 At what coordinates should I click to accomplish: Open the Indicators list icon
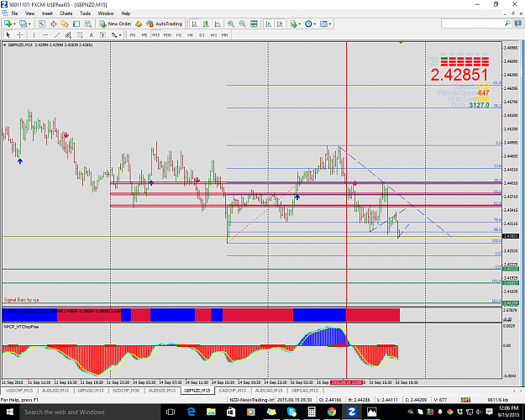294,24
